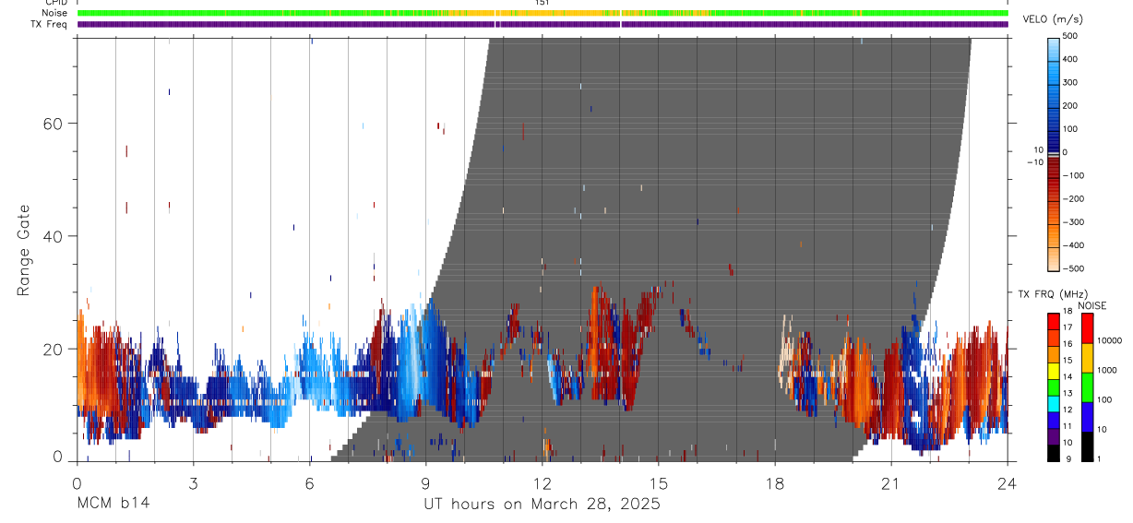Click the TX FRQ legend tick label 16
Image resolution: width=1133 pixels, height=523 pixels.
click(x=1068, y=345)
